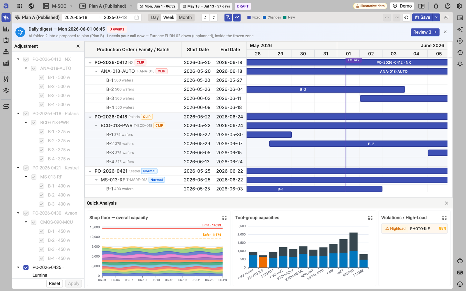Toggle checkbox for PO-2026-0435 Lumina
The width and height of the screenshot is (466, 291).
click(26, 267)
